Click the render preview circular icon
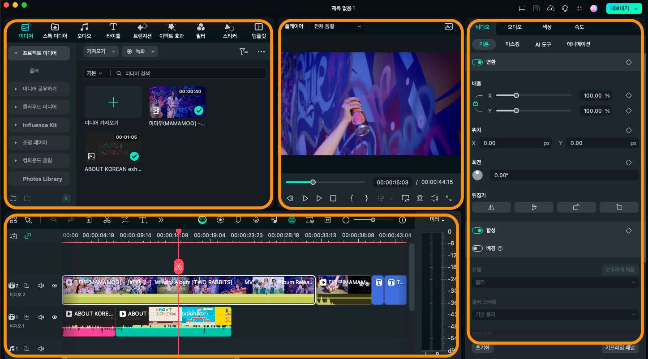This screenshot has height=359, width=648. pyautogui.click(x=220, y=220)
